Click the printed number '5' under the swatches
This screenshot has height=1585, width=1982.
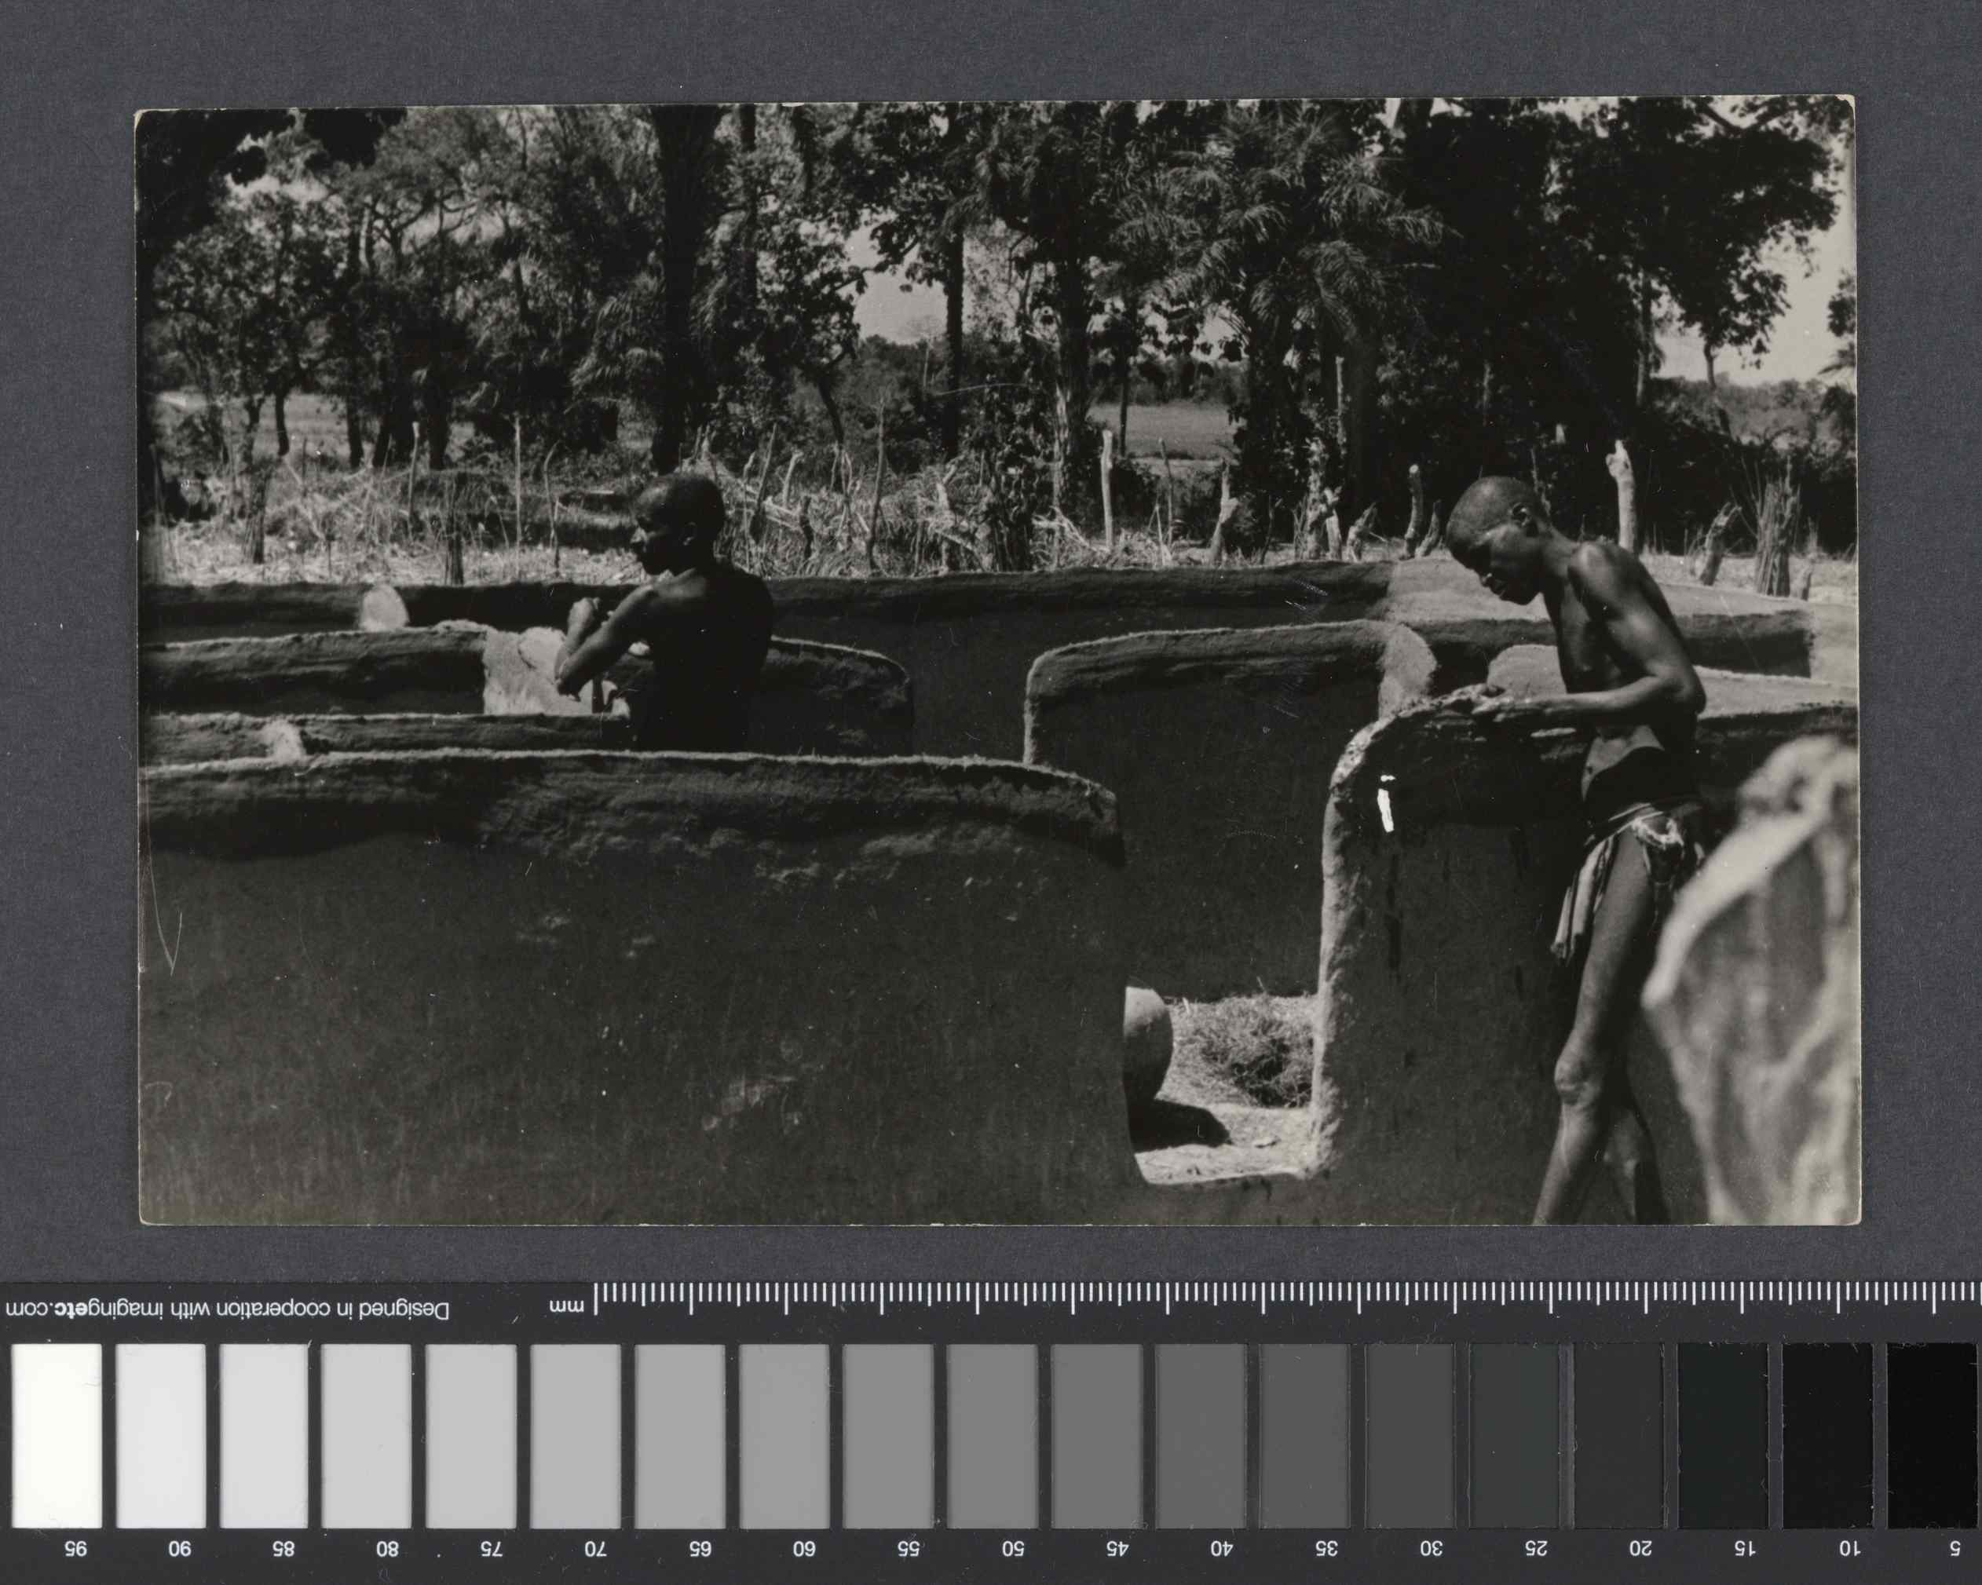point(1955,1549)
